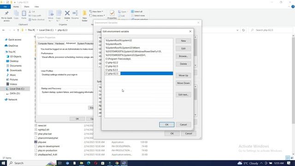Screen dimensions: 295x166
Task: Expand the address bar history dropdown
Action: (237, 30)
